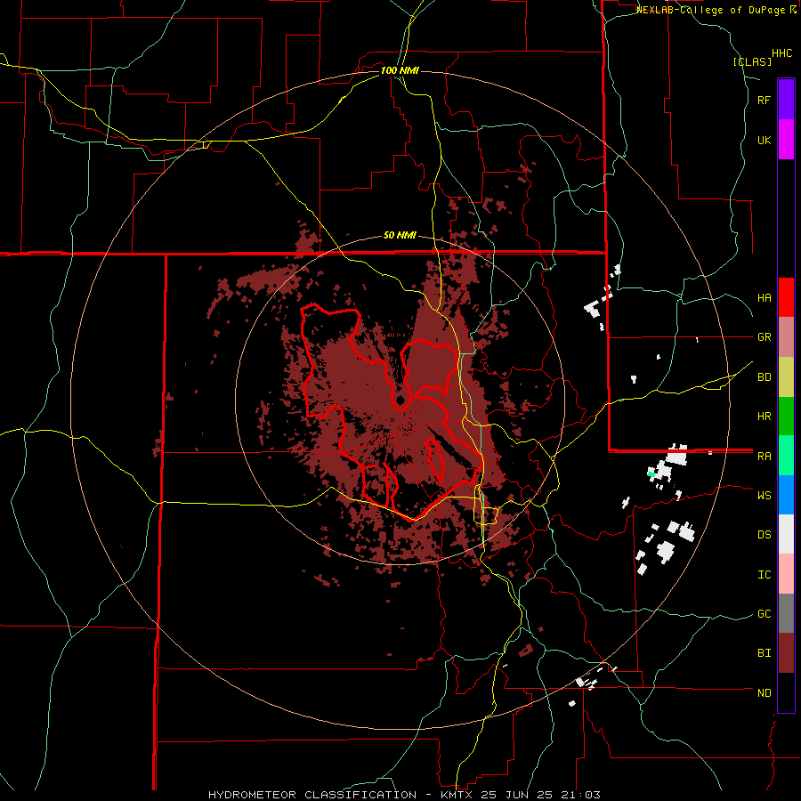Click the GR legend label
This screenshot has height=801, width=801.
764,337
